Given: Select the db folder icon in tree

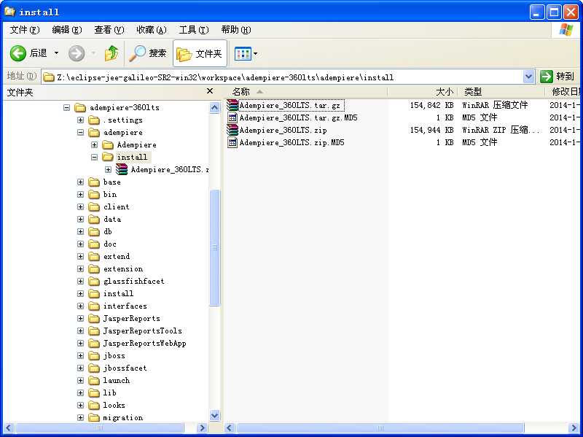Looking at the screenshot, I should (94, 231).
